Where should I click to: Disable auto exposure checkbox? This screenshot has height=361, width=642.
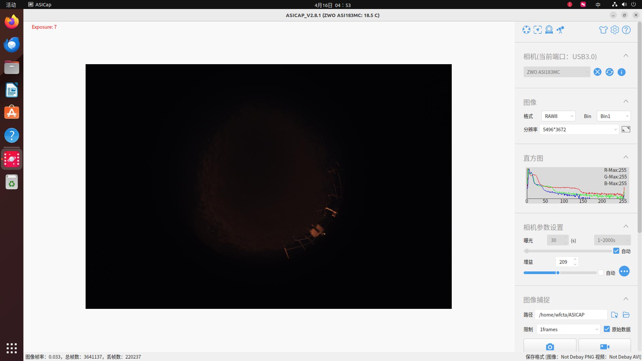click(616, 251)
